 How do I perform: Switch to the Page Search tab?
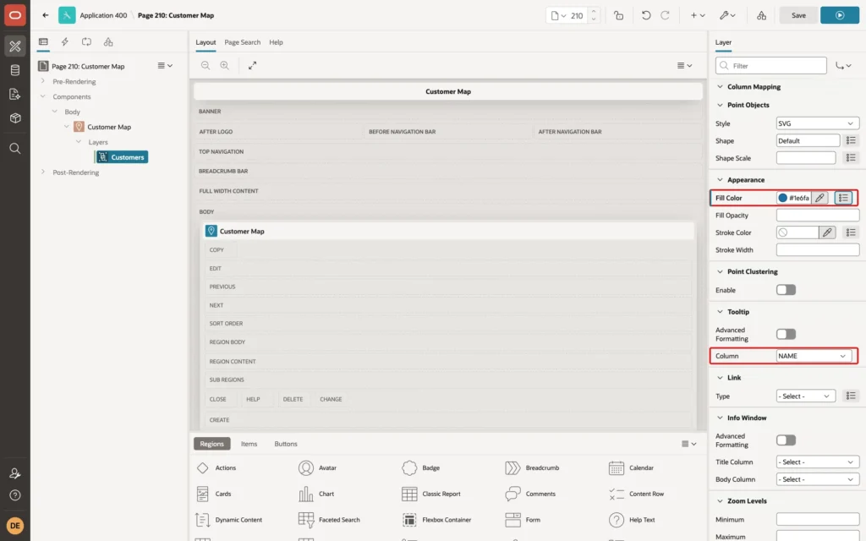(242, 42)
